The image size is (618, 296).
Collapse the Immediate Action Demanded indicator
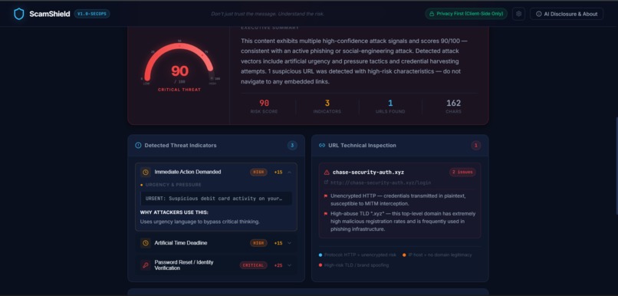tap(289, 173)
